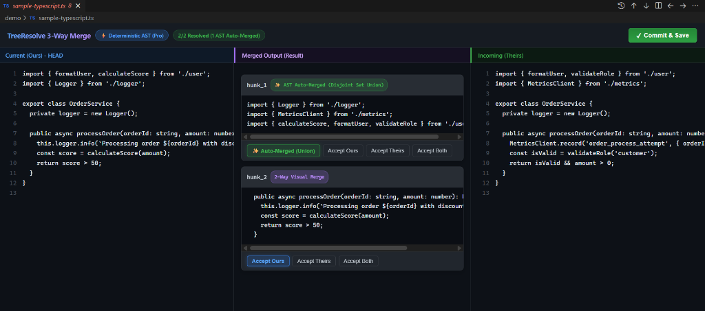Click hunk_1 scrollbar left arrow
Screen dimensions: 705x311
click(245, 137)
